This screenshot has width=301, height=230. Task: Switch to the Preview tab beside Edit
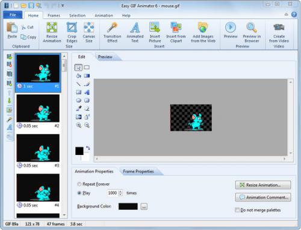(105, 57)
